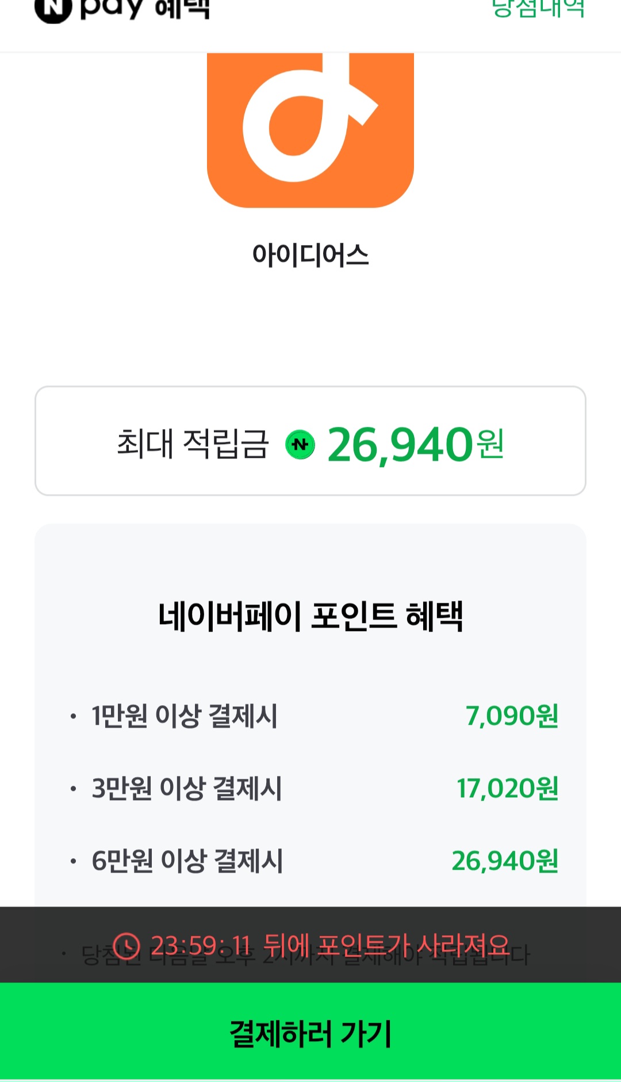Tap the 7,090원 reward amount
Screen dimensions: 621x1082
coord(512,716)
